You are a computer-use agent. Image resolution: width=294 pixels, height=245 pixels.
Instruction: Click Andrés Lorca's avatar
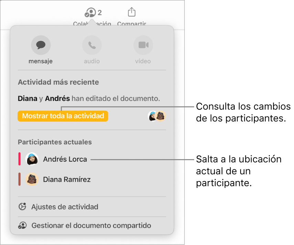pyautogui.click(x=32, y=159)
